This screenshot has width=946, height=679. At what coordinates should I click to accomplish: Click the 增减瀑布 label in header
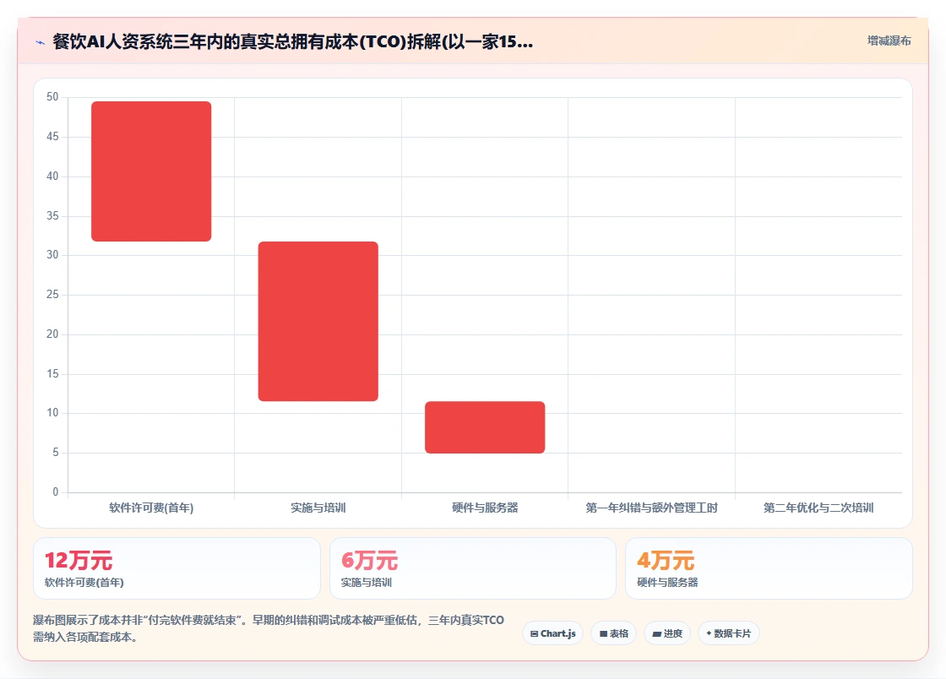point(889,41)
